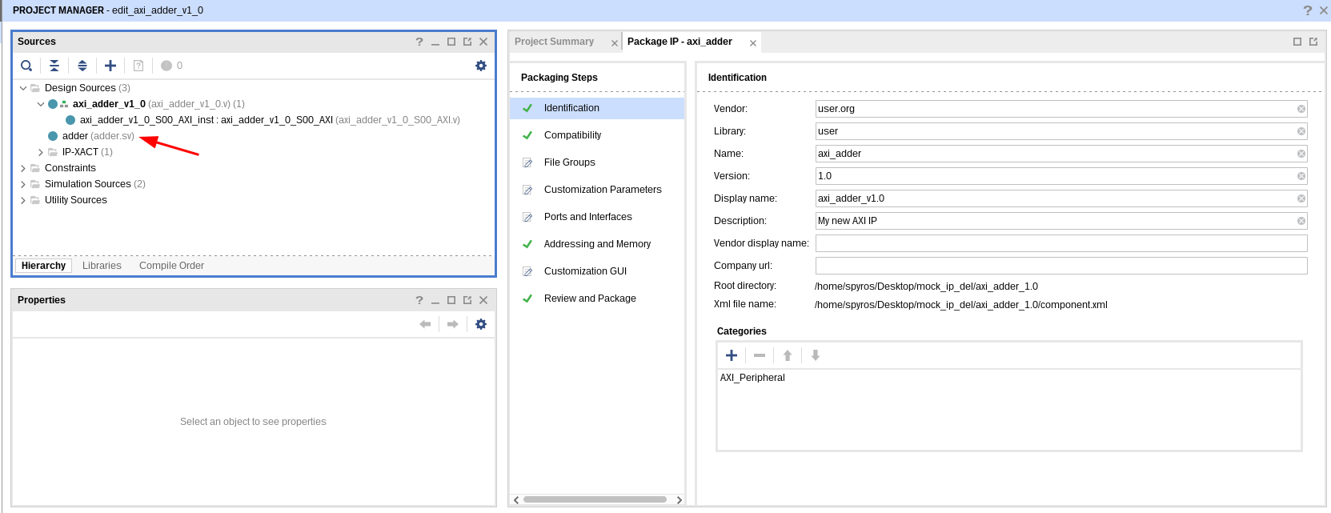The image size is (1331, 513).
Task: Click into the Vendor display name field
Action: [x=1060, y=243]
